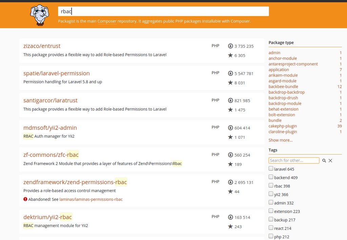The width and height of the screenshot is (347, 240).
Task: Check the backup tag checkbox
Action: (x=271, y=219)
